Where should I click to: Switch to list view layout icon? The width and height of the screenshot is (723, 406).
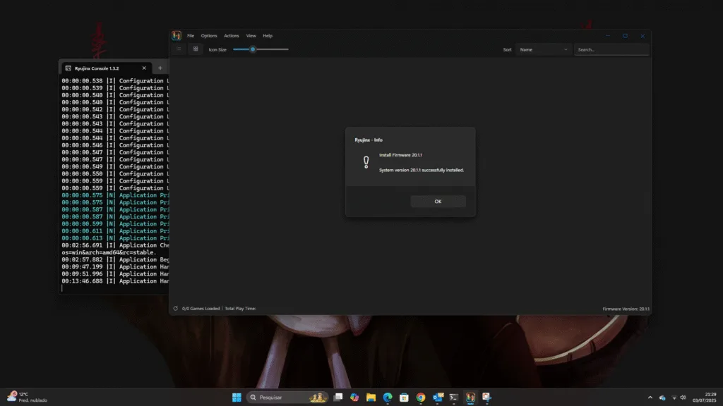tap(179, 49)
